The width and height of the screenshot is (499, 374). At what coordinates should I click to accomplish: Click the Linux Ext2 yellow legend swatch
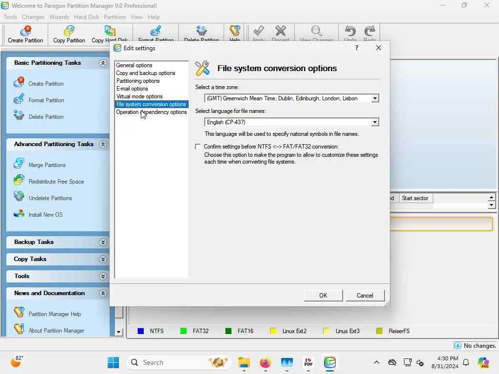coord(273,331)
